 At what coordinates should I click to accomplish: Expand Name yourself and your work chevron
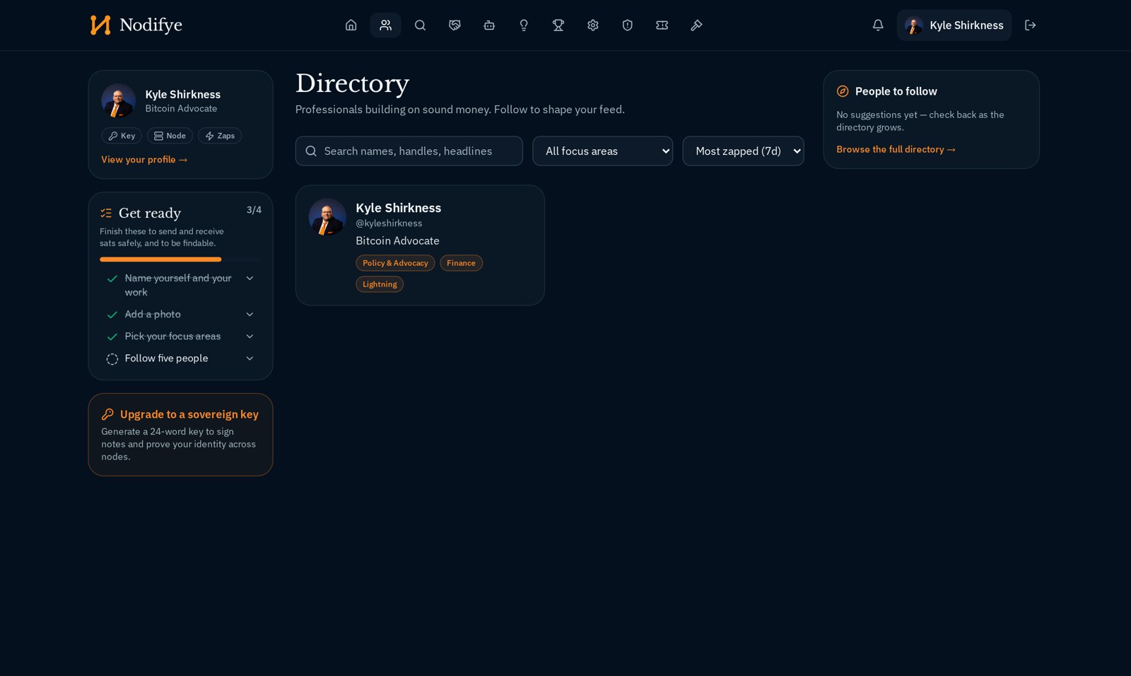click(250, 279)
